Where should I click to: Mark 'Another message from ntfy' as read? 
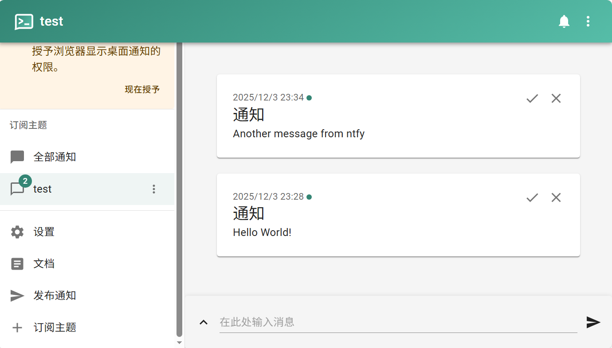coord(532,98)
